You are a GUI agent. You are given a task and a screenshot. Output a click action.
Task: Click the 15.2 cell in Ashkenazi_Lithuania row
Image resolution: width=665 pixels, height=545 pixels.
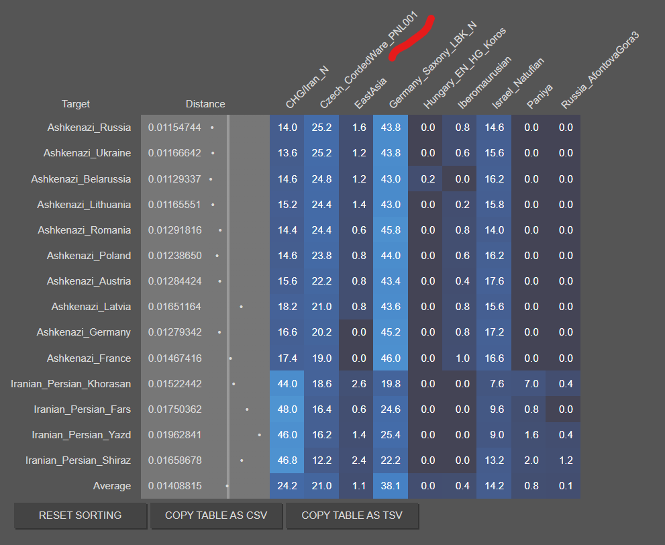point(287,205)
